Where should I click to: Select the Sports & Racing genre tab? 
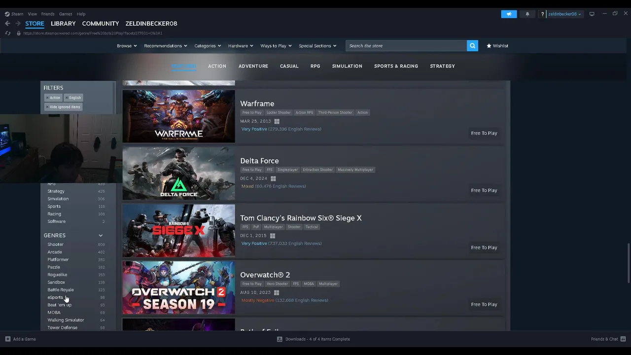pyautogui.click(x=396, y=66)
